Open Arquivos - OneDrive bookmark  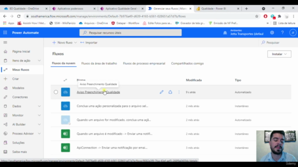pyautogui.click(x=93, y=23)
